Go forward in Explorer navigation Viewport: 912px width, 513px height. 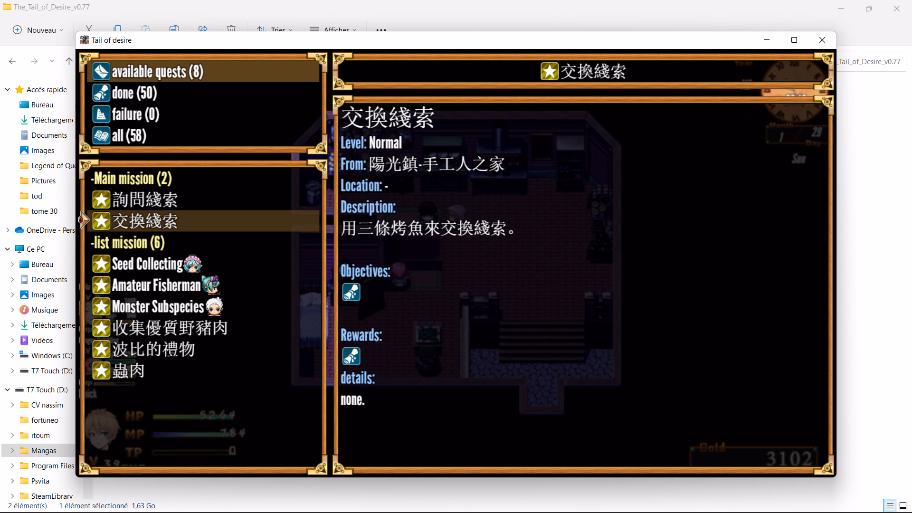[x=34, y=61]
